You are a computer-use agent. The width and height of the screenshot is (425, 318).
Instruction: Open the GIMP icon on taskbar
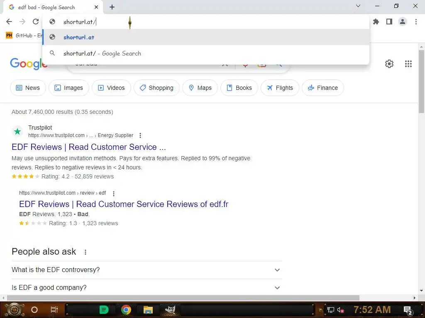click(170, 310)
